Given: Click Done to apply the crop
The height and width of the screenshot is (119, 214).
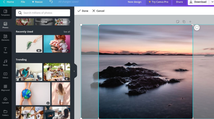Looking at the screenshot, I should coord(83,11).
